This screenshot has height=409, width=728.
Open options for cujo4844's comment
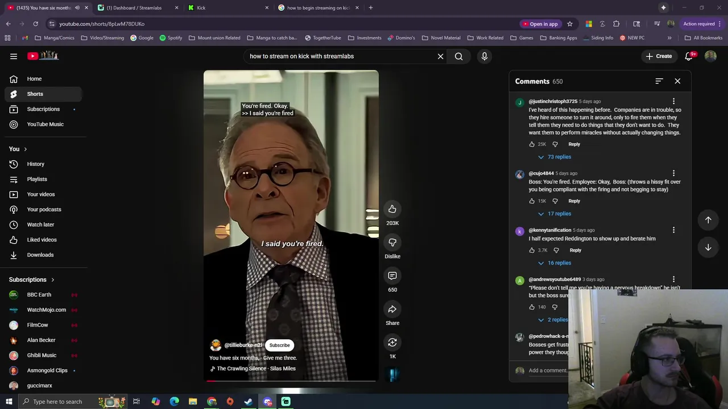[x=673, y=173]
